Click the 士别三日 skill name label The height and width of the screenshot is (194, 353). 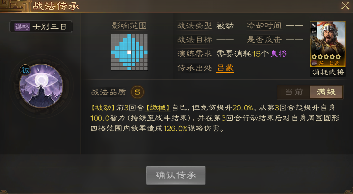(x=49, y=27)
